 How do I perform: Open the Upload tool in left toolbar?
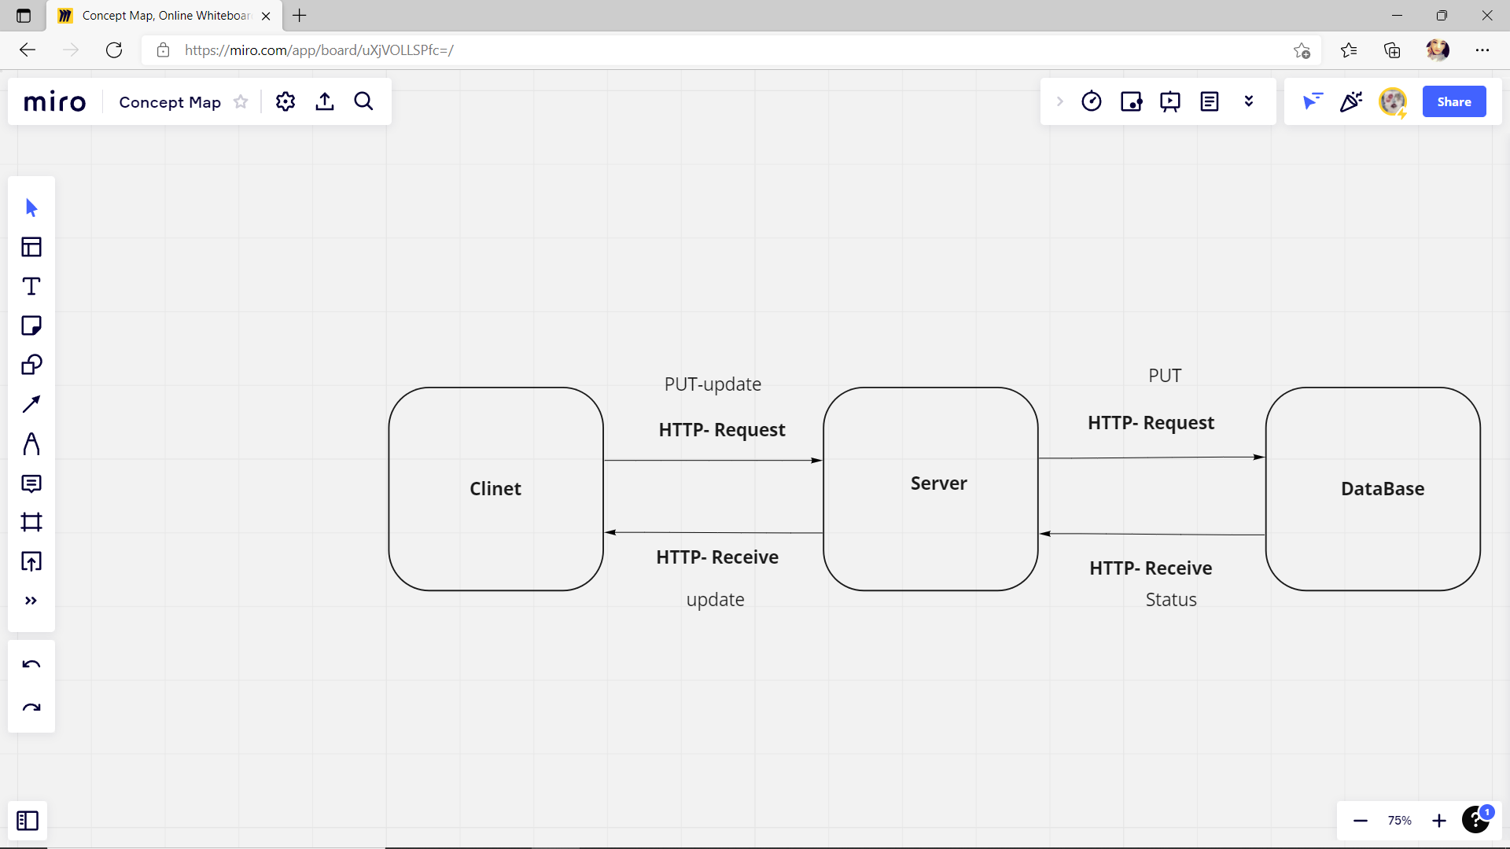(x=31, y=561)
